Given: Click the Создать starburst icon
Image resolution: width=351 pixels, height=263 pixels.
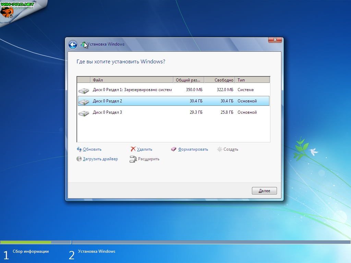Looking at the screenshot, I should [x=220, y=149].
